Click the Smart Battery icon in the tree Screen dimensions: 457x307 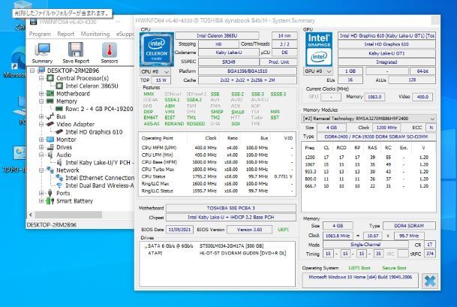coord(50,201)
